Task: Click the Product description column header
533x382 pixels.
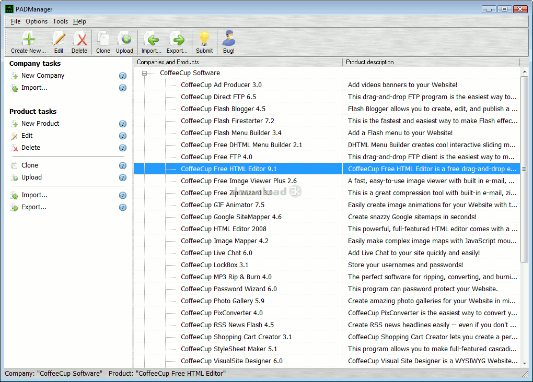Action: click(431, 62)
